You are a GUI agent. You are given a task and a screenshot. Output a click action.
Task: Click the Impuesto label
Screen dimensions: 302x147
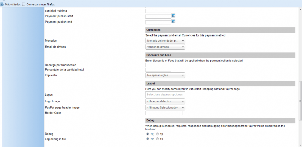[x=51, y=75]
